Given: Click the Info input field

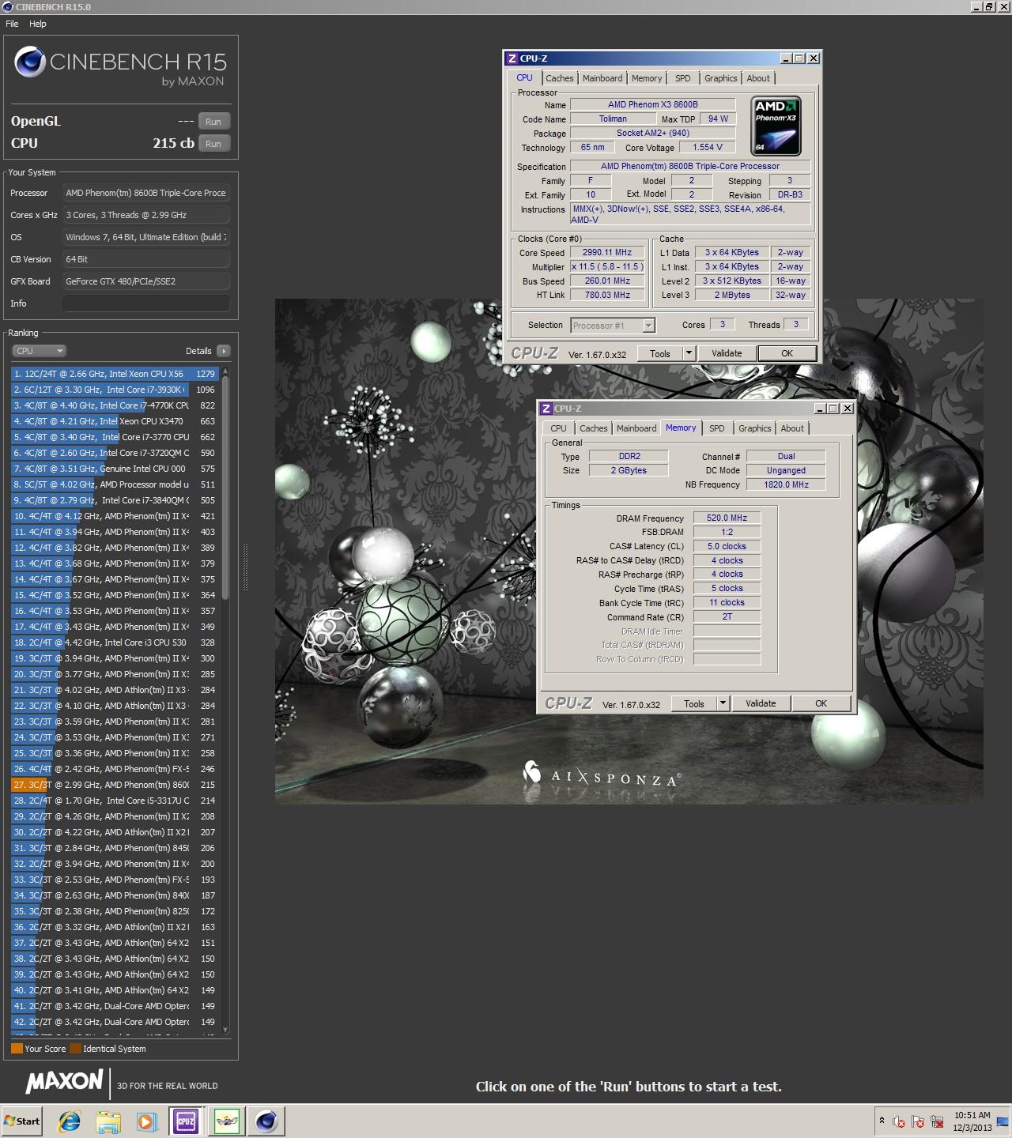Looking at the screenshot, I should coord(146,303).
